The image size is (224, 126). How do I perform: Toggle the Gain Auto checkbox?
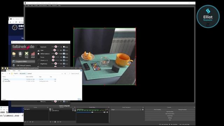64,50
